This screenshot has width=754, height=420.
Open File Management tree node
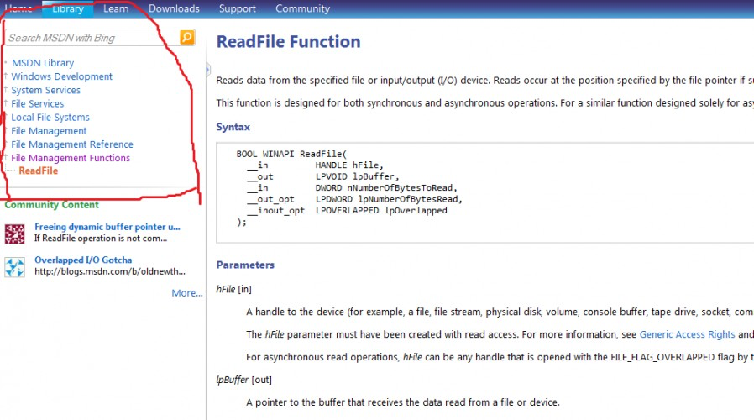[49, 131]
